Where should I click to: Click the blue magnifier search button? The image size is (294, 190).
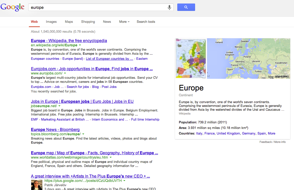186,7
